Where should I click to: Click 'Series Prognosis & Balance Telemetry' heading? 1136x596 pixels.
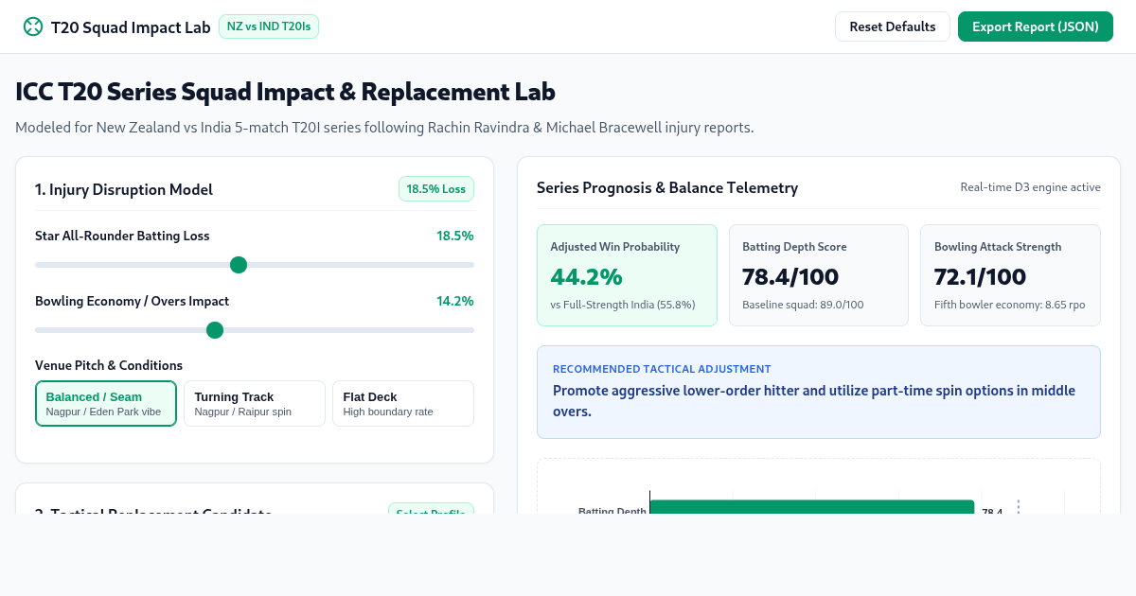[x=667, y=187]
